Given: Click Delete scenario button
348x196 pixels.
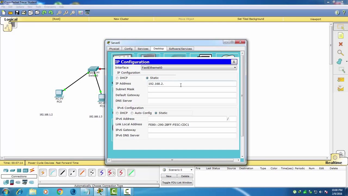Looking at the screenshot, I should (x=185, y=176).
